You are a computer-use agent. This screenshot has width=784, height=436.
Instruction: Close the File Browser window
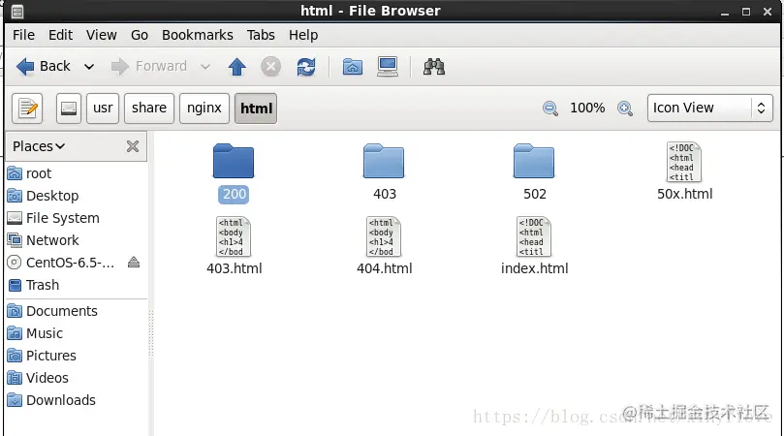(x=768, y=12)
